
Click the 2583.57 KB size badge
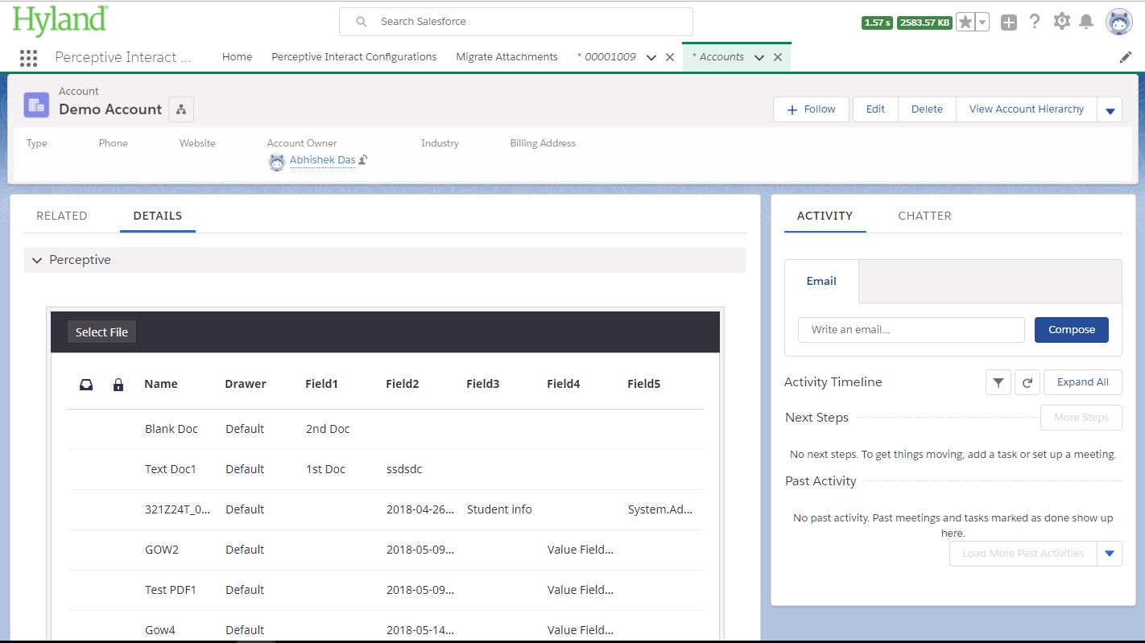point(924,23)
